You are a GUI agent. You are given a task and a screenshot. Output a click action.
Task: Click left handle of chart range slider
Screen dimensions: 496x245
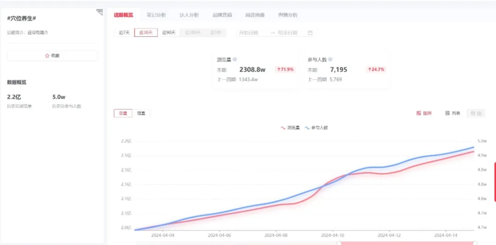(x=339, y=243)
